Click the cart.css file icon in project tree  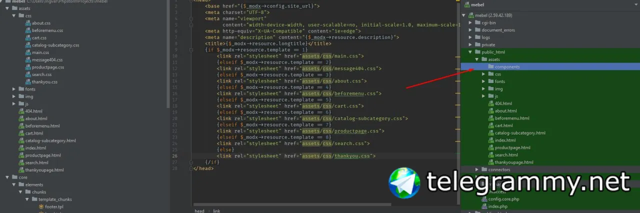click(28, 37)
